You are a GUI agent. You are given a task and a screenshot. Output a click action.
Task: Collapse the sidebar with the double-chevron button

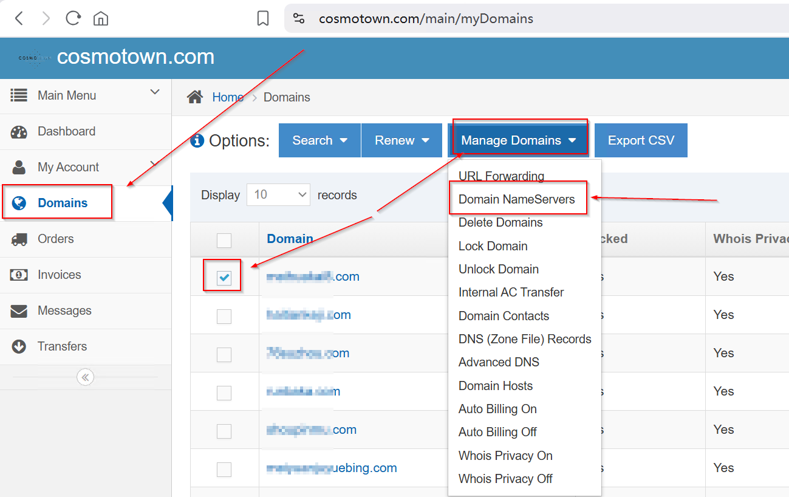[85, 377]
